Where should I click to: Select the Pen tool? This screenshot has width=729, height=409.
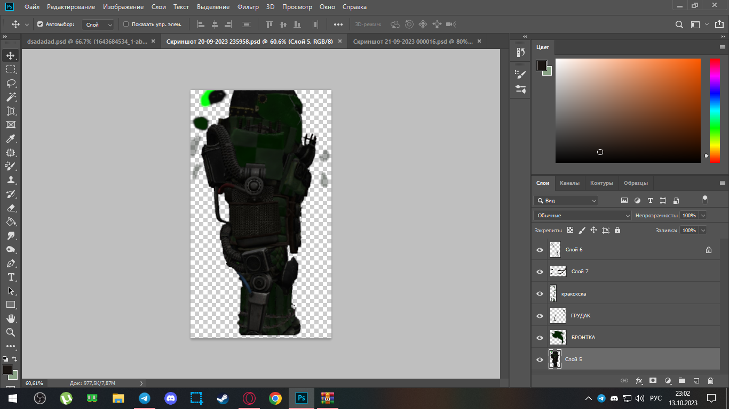[11, 263]
